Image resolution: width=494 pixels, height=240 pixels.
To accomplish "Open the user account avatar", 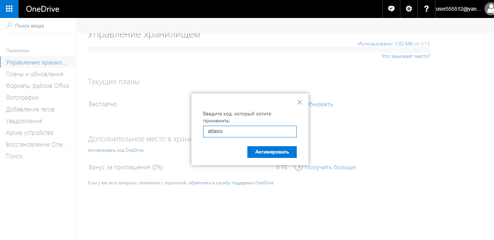I will click(489, 9).
